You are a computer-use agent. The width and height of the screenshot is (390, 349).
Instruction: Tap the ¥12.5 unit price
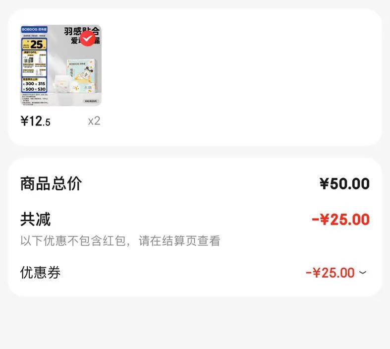[x=35, y=121]
